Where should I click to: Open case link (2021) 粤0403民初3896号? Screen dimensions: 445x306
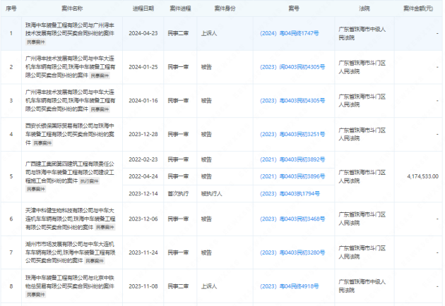(x=292, y=176)
